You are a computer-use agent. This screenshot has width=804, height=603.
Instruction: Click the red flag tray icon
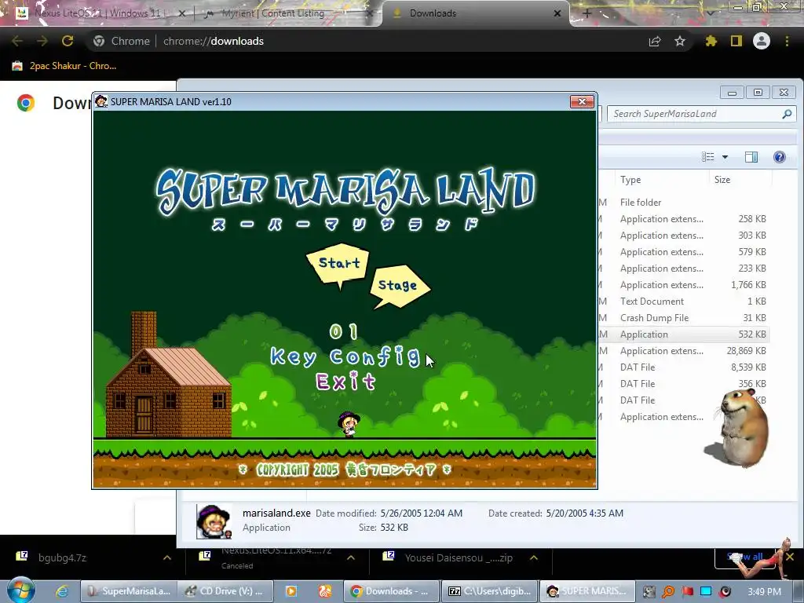tap(687, 592)
